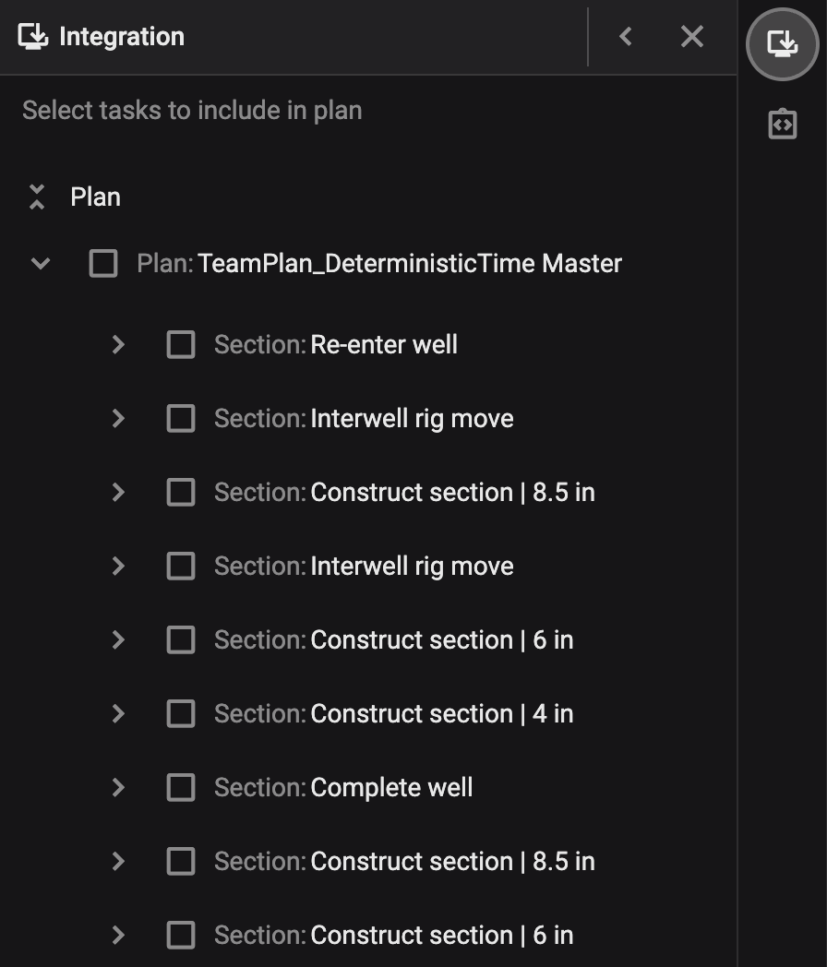Check the Construct section | 4 in checkbox
The width and height of the screenshot is (827, 967).
(x=181, y=713)
